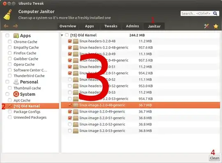The height and width of the screenshot is (163, 222).
Task: Click the Apps category package icon
Action: pos(16,35)
